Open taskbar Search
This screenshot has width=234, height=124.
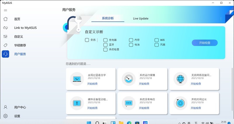[97, 123]
